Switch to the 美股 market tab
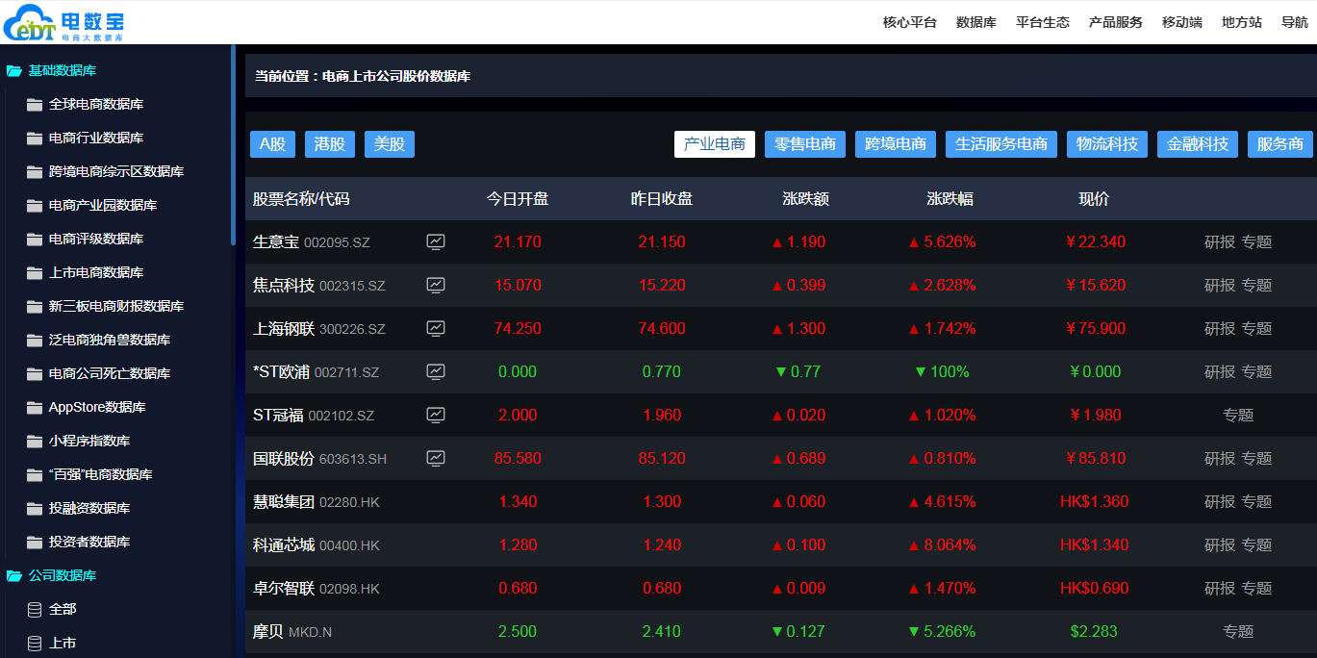 click(x=390, y=144)
